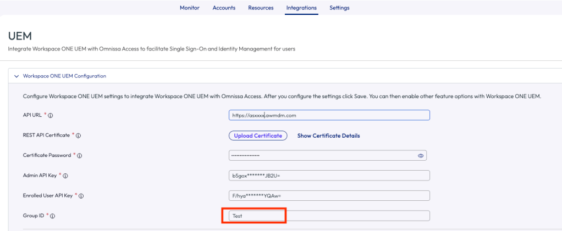The height and width of the screenshot is (231, 562).
Task: Open the Certificate Password info tooltip icon
Action: click(x=80, y=156)
